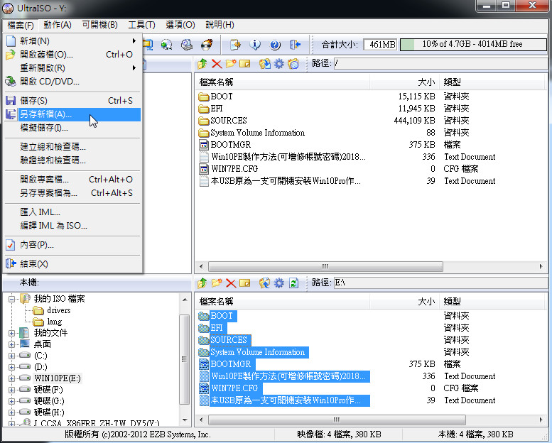Click file properties icon in image pane
This screenshot has width=552, height=443.
(x=293, y=64)
